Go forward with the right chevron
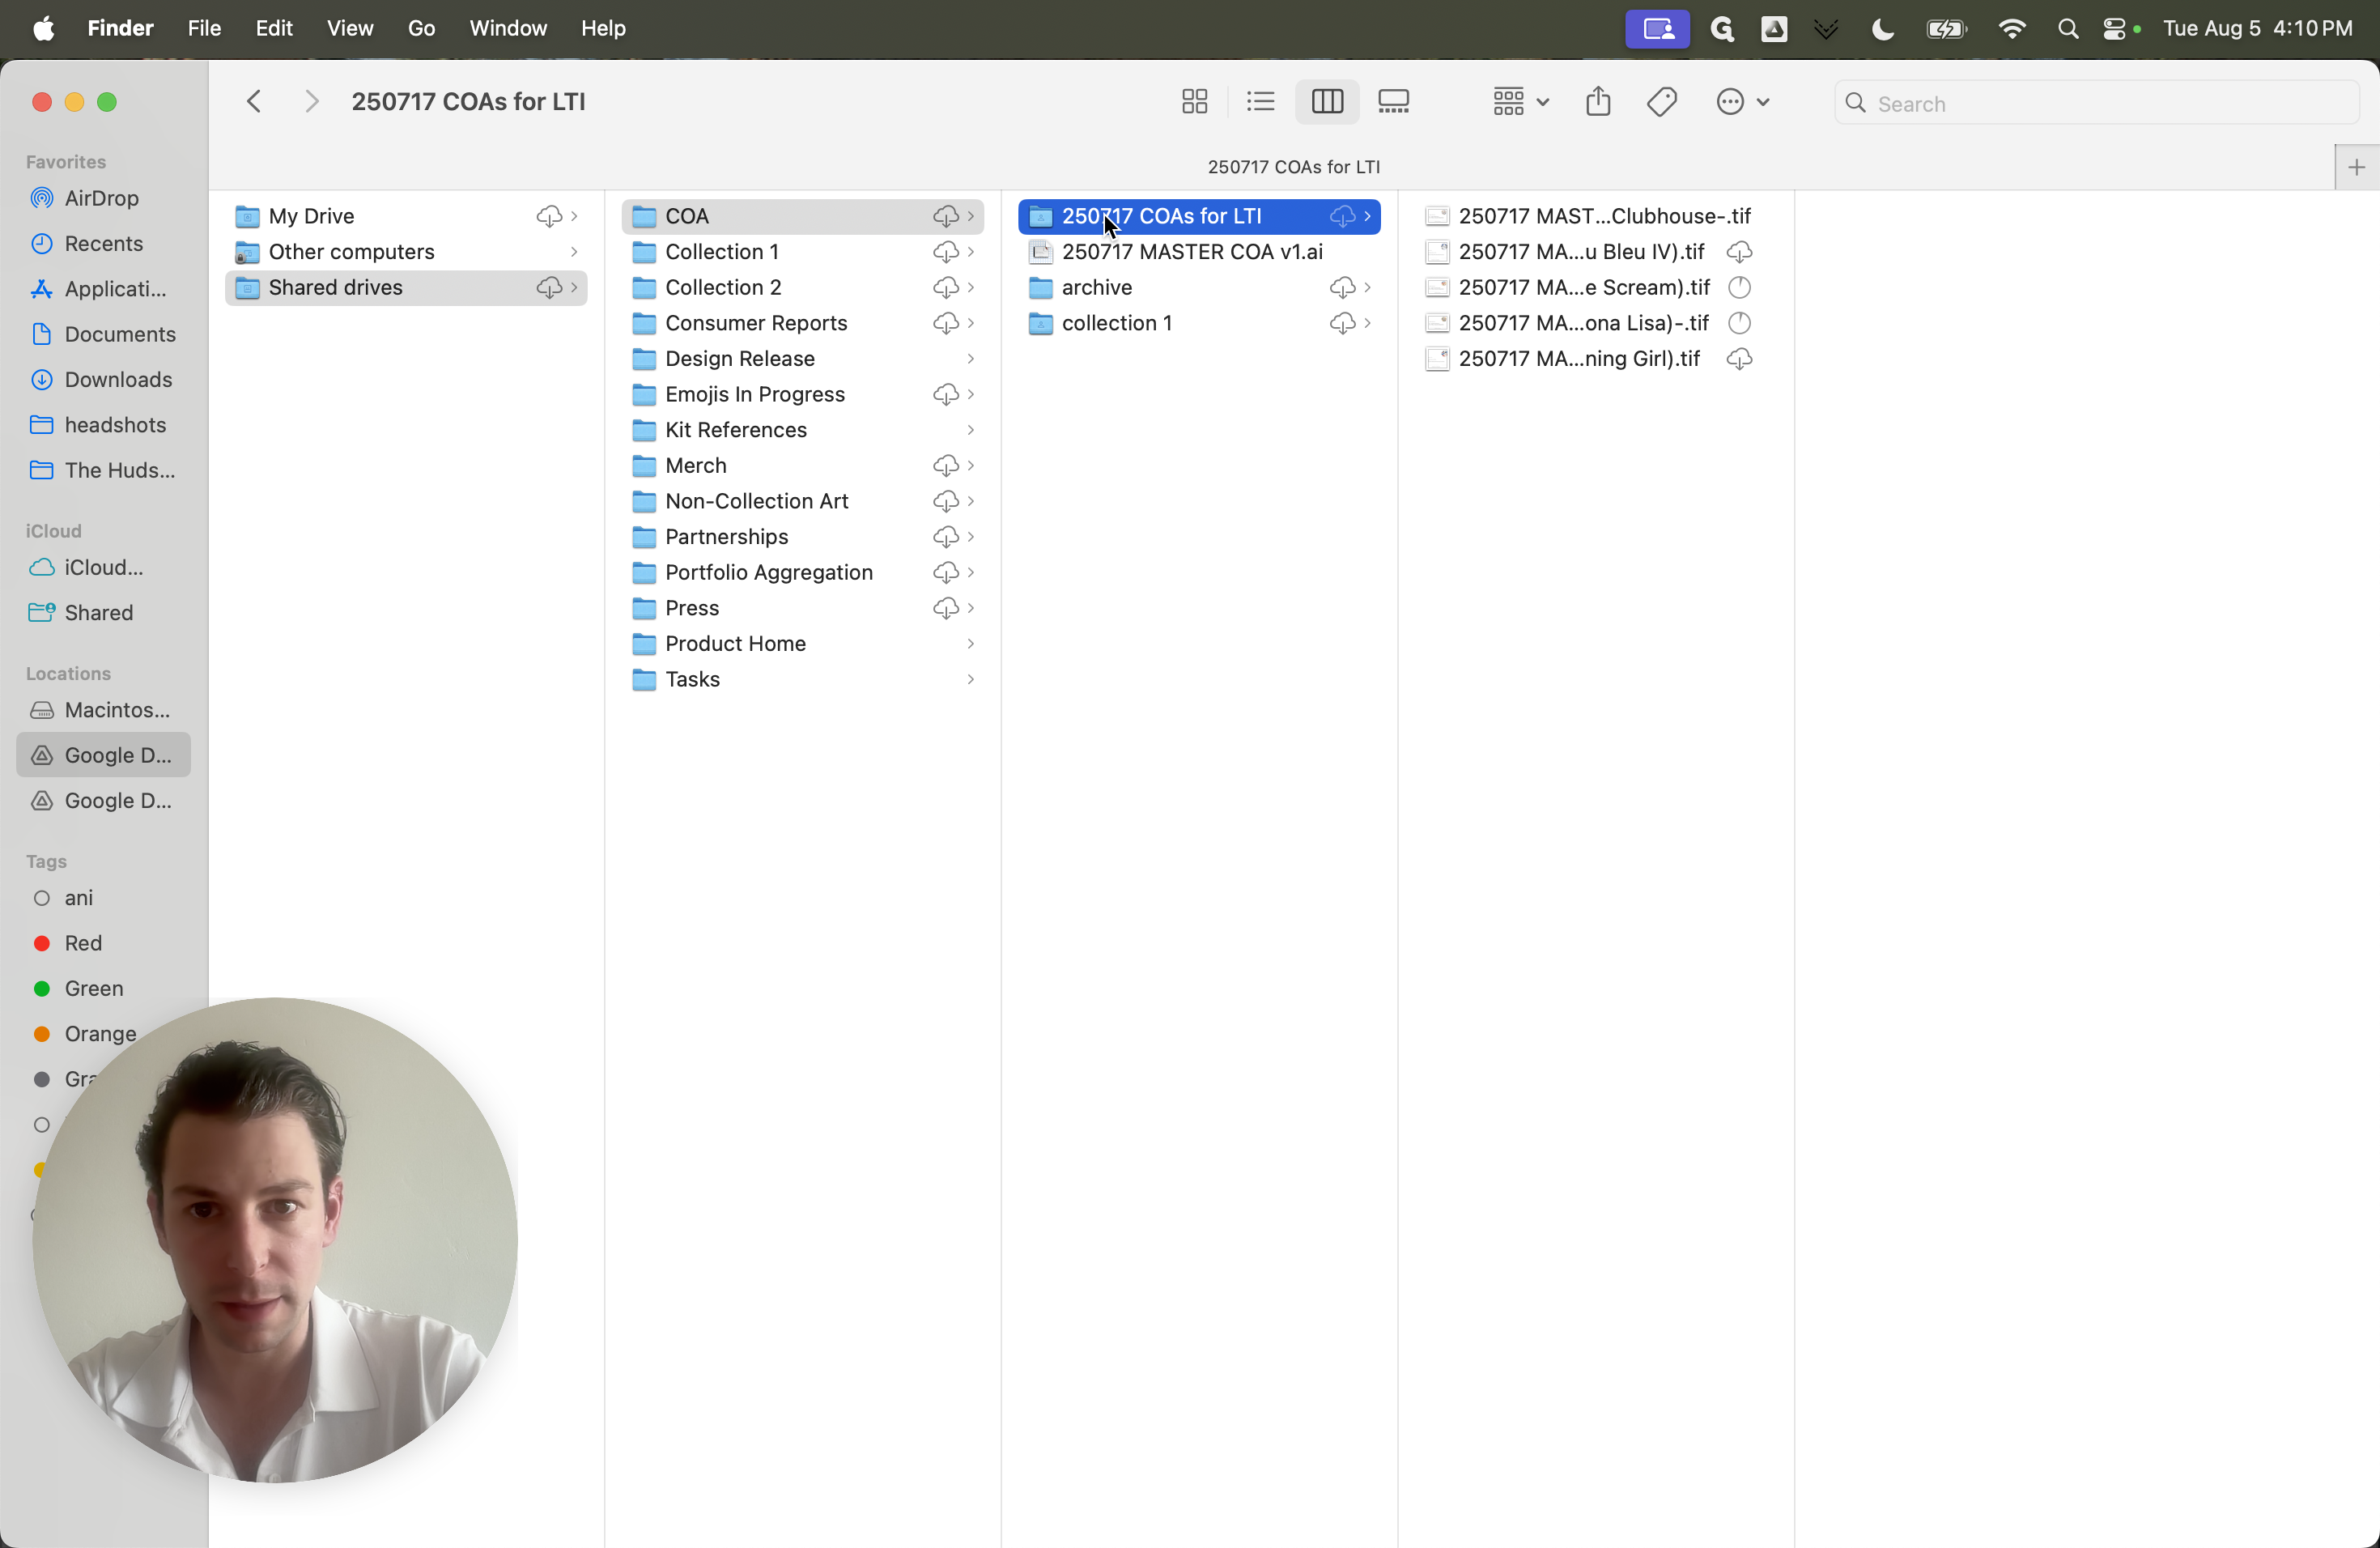2380x1548 pixels. click(312, 102)
